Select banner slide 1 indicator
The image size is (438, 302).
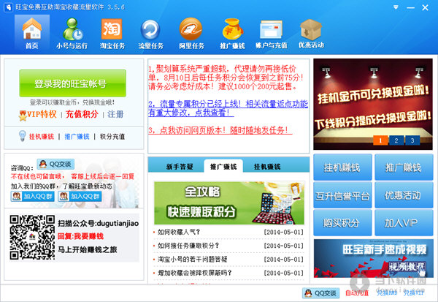[380, 140]
